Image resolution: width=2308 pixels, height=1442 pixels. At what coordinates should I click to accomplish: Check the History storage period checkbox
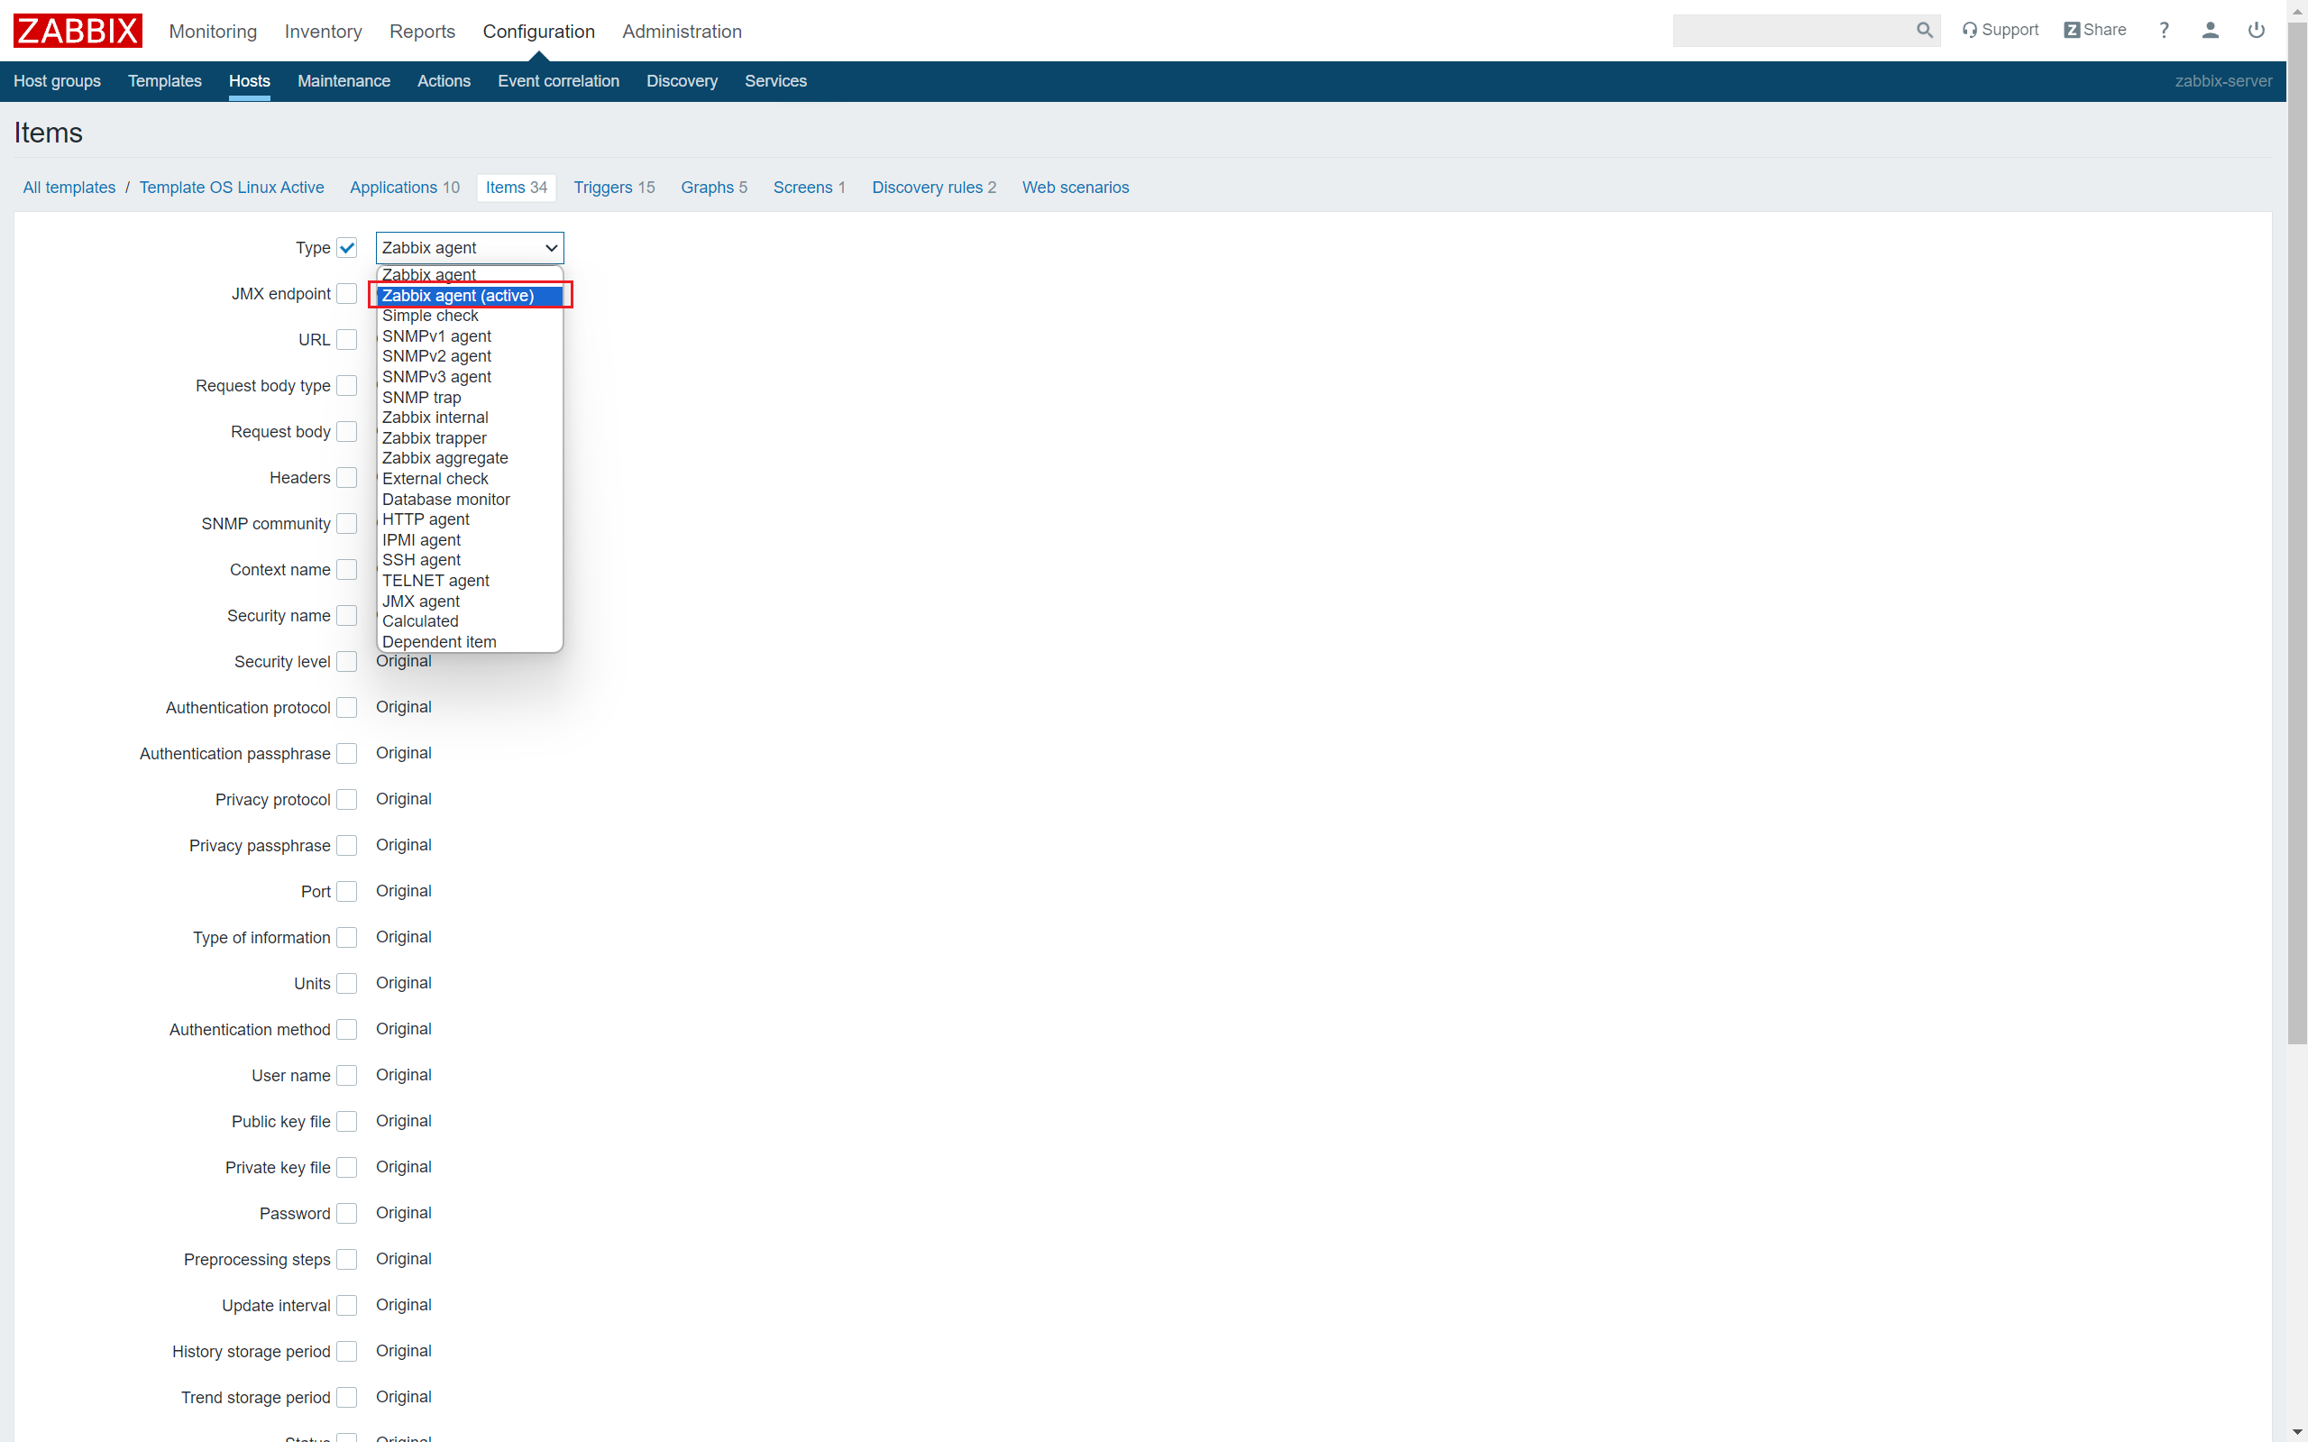pyautogui.click(x=347, y=1352)
